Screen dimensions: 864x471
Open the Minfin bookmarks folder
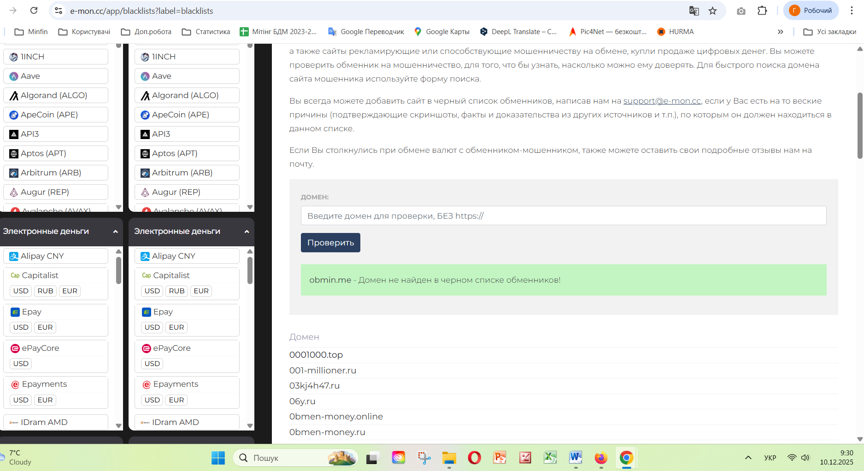[31, 32]
